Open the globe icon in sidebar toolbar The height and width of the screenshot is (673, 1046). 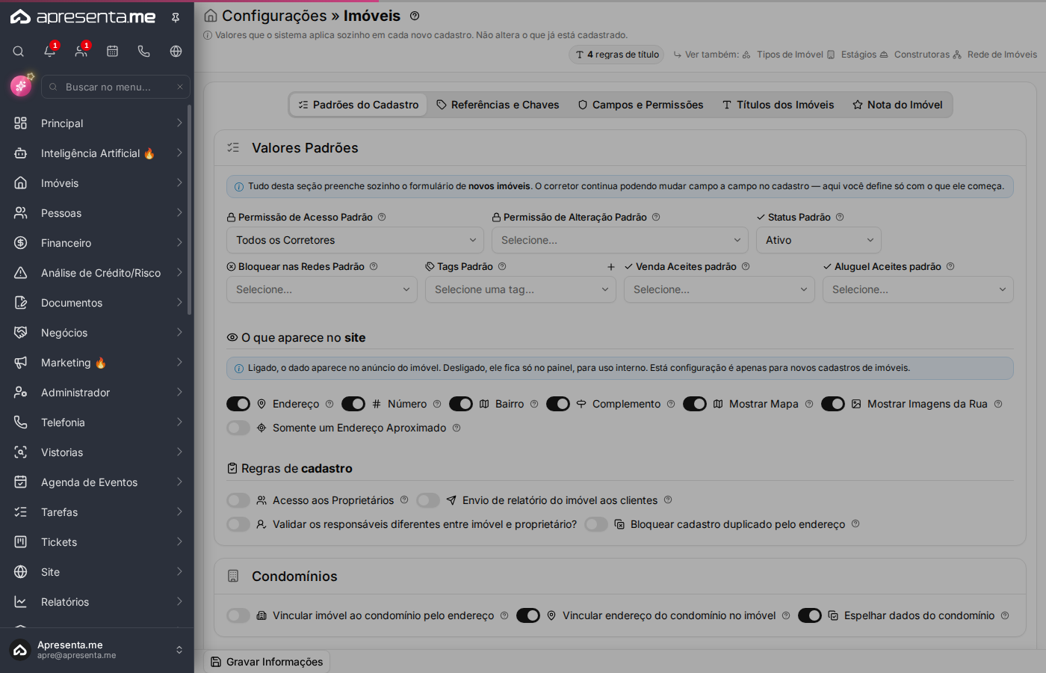[176, 52]
